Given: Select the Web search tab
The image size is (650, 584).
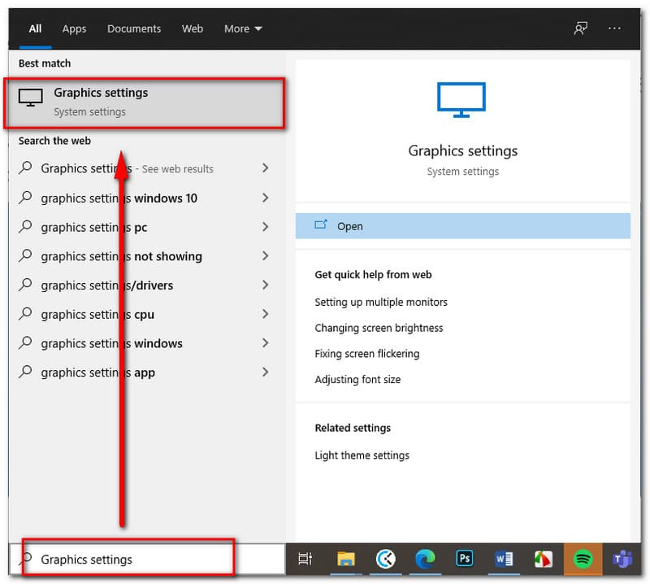Looking at the screenshot, I should (x=193, y=28).
